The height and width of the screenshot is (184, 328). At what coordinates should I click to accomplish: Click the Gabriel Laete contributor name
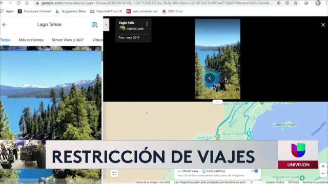click(x=135, y=29)
